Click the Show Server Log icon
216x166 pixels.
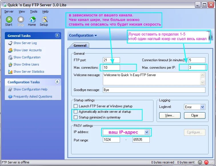[x=10, y=43]
